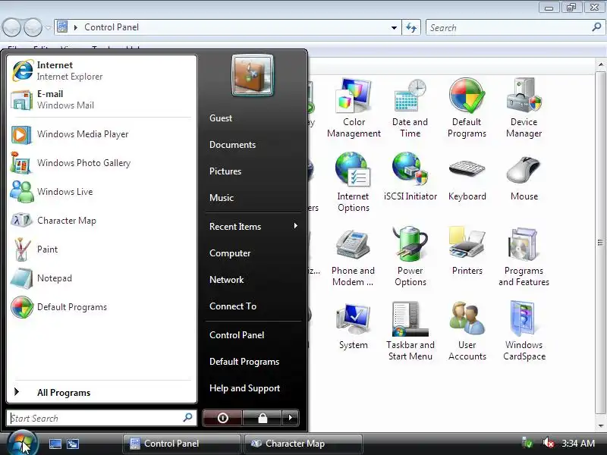Select Connect To in Start menu

tap(253, 306)
